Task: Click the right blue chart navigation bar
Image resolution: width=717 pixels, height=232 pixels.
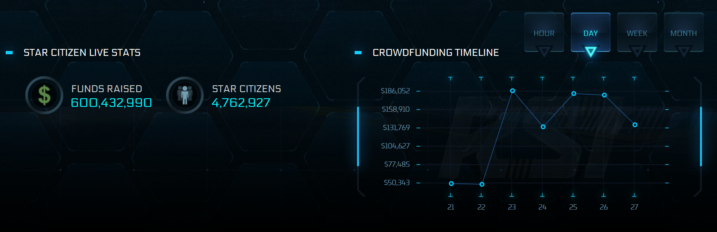Action: click(701, 136)
